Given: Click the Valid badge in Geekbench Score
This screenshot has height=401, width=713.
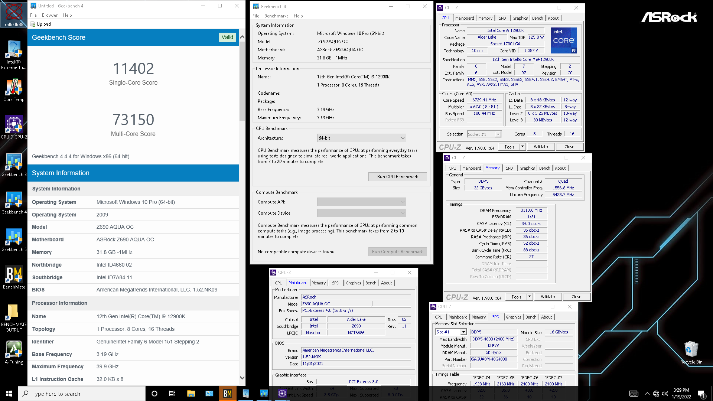Looking at the screenshot, I should point(227,37).
